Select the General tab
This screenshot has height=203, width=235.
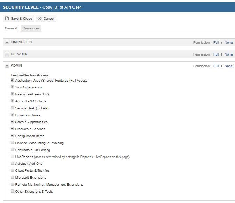(11, 28)
